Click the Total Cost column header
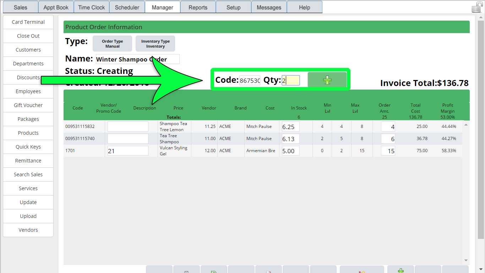The image size is (485, 273). tap(416, 108)
